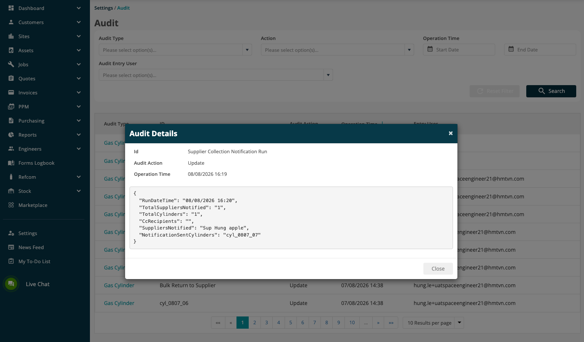Click the Dashboard grid icon in the sidebar
This screenshot has width=584, height=342.
coord(11,8)
